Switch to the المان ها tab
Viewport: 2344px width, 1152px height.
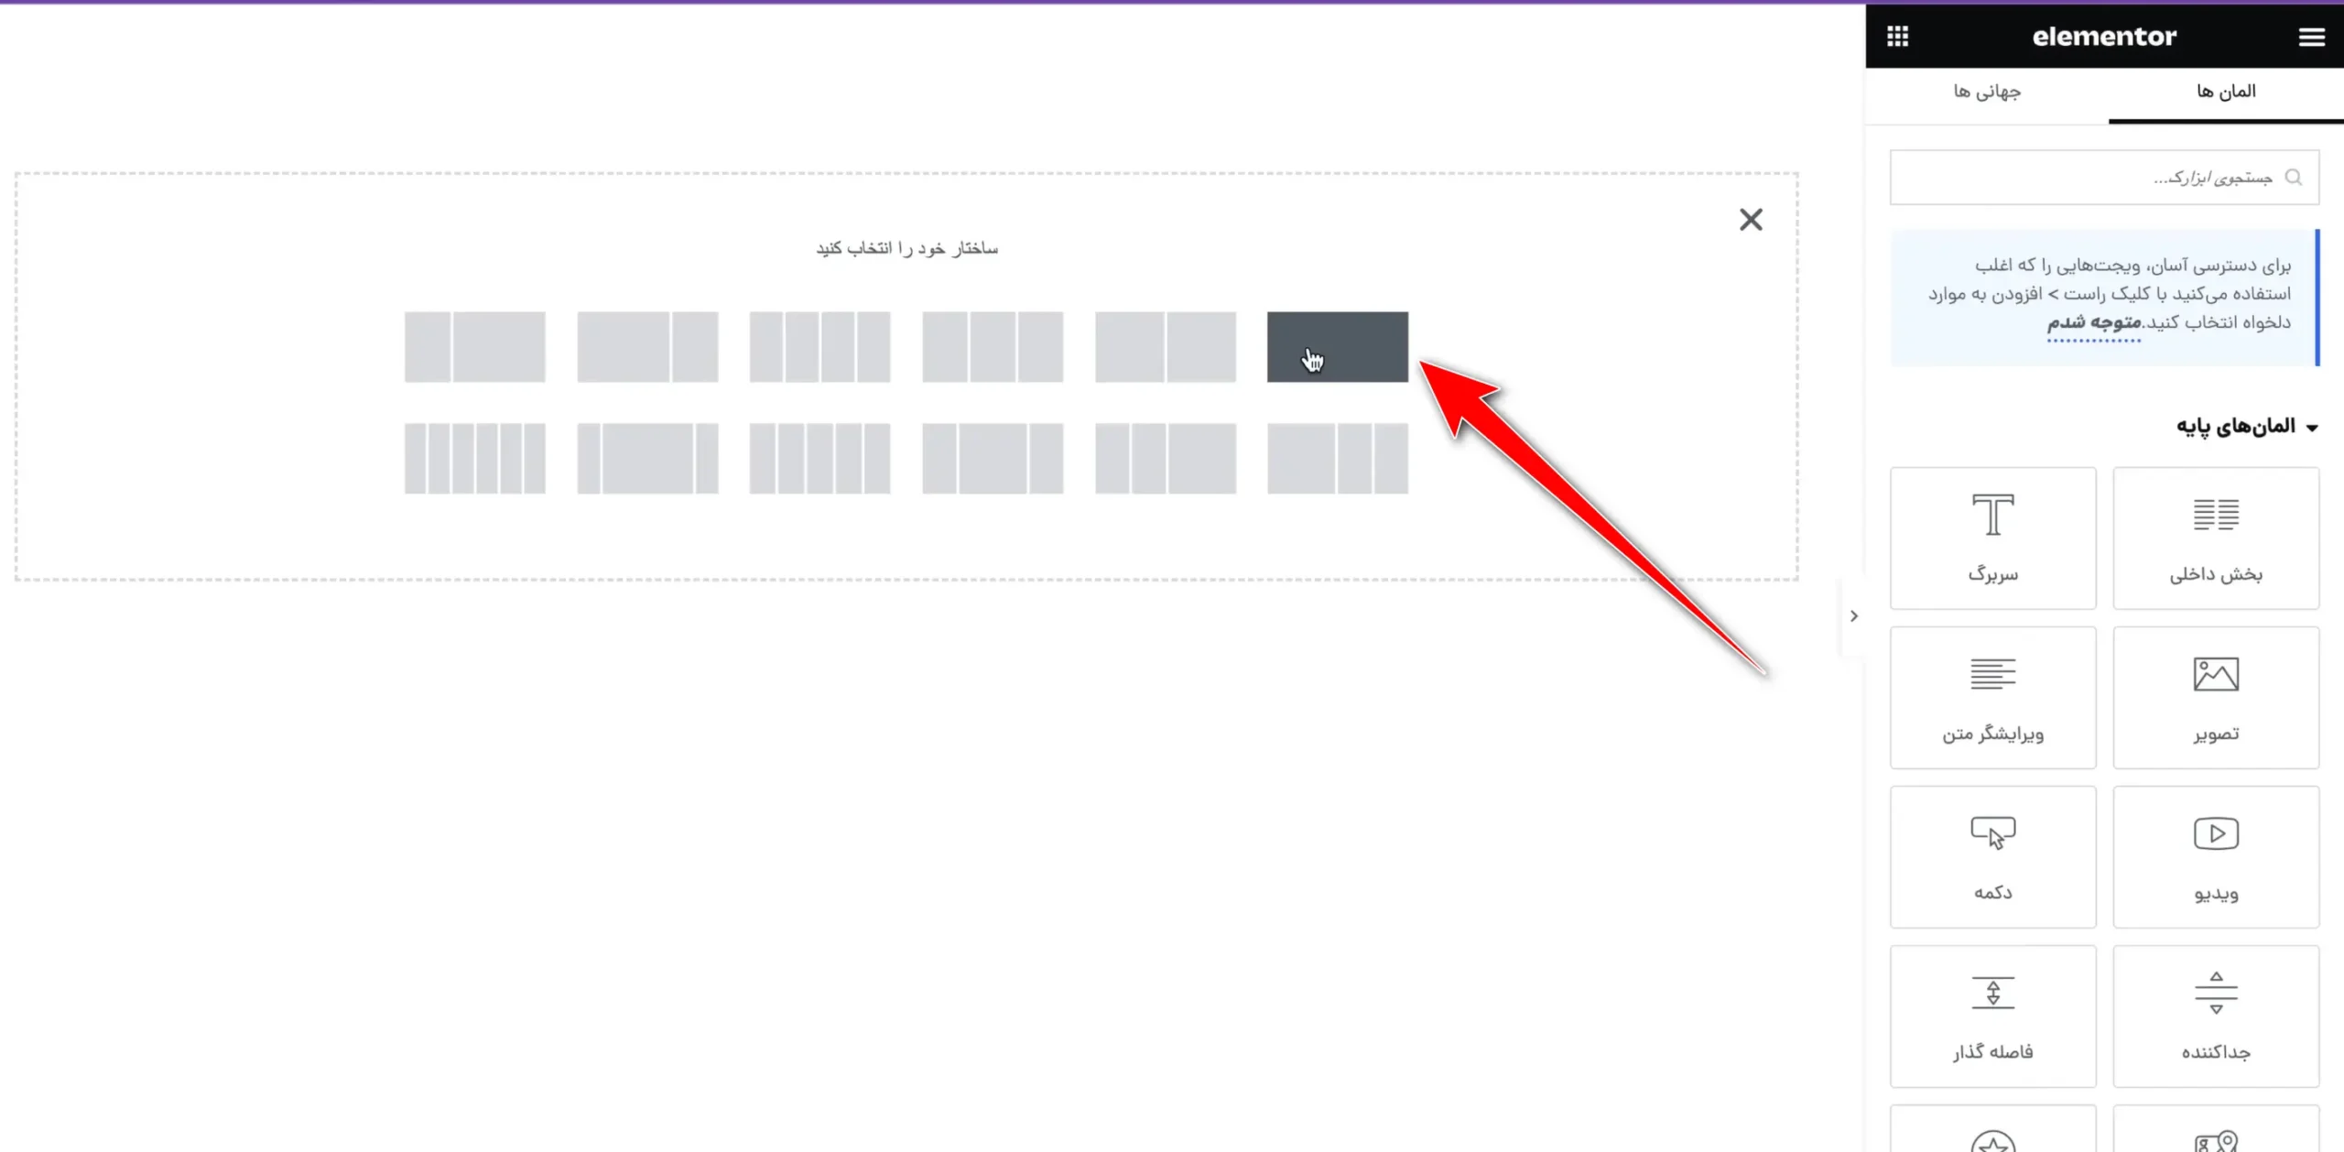pyautogui.click(x=2226, y=92)
